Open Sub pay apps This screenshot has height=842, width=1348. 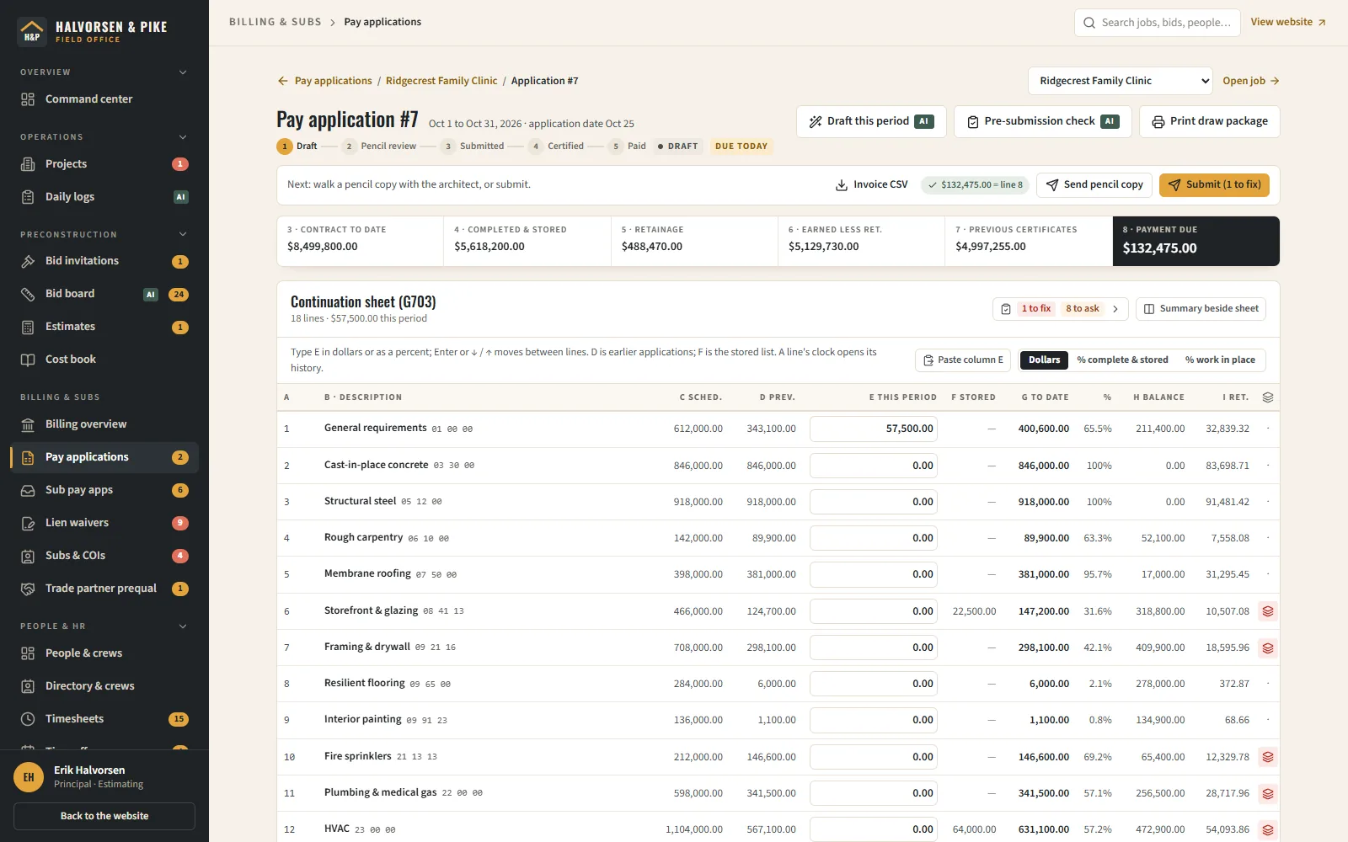(x=104, y=490)
